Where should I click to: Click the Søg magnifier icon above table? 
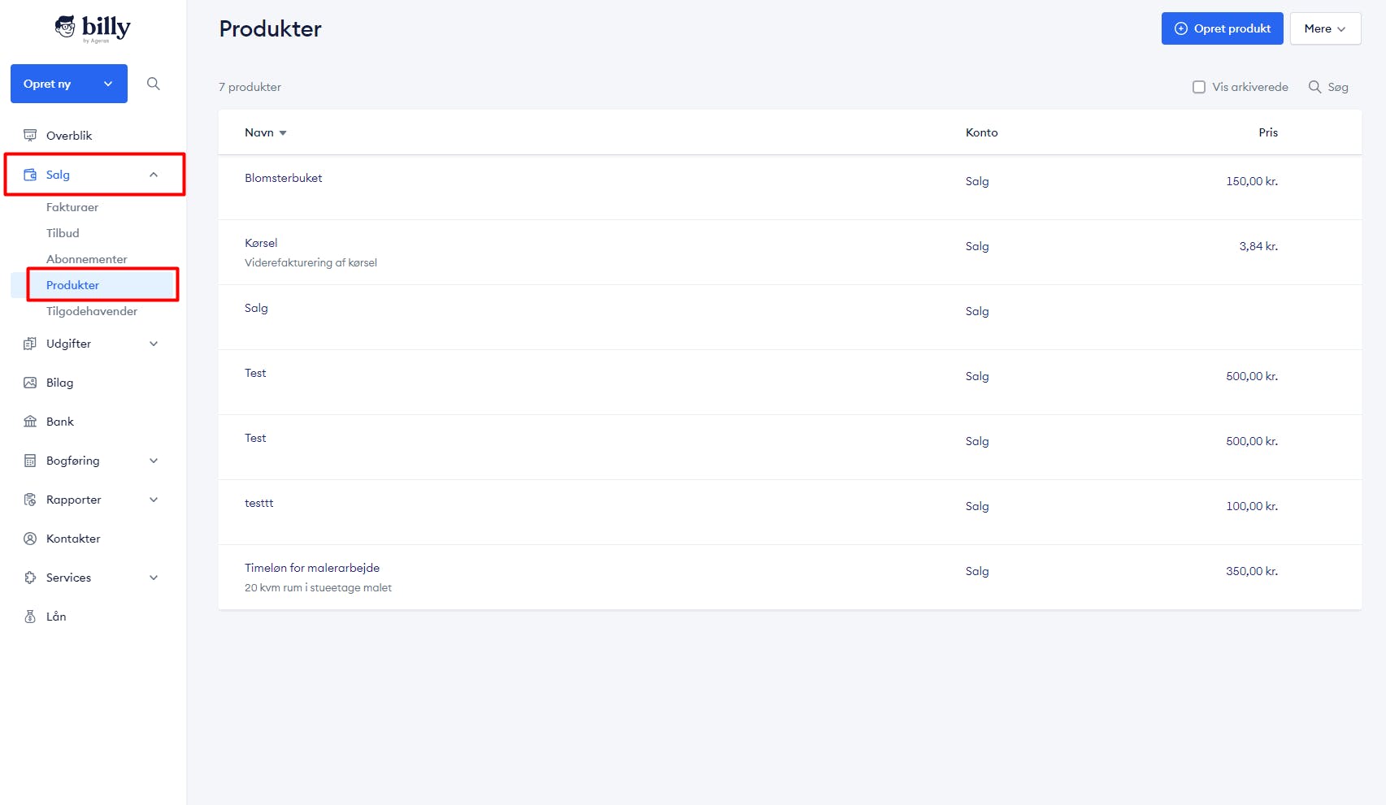[1314, 87]
